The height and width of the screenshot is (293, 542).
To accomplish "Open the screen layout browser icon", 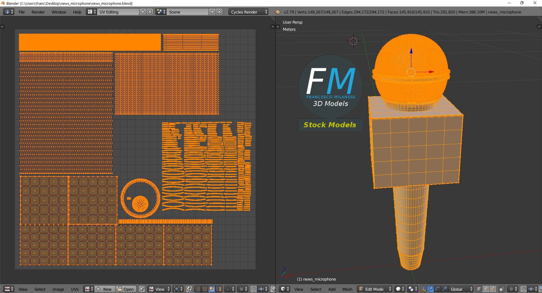I will click(x=91, y=12).
